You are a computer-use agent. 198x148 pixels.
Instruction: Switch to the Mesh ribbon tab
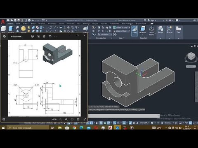(x=33, y=24)
